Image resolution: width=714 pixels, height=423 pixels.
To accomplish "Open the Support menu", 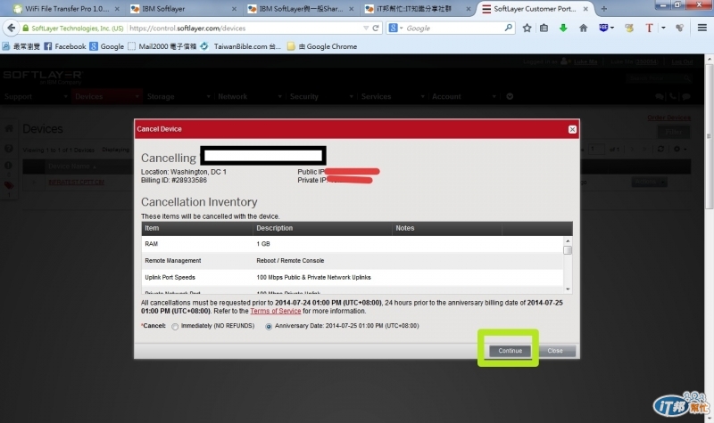I will pyautogui.click(x=36, y=96).
